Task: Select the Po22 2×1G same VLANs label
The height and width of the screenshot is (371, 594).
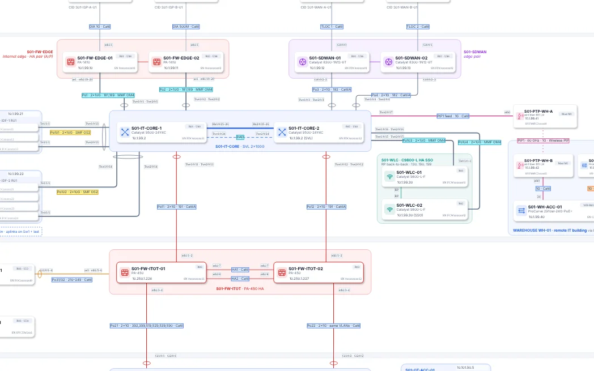Action: (x=334, y=326)
